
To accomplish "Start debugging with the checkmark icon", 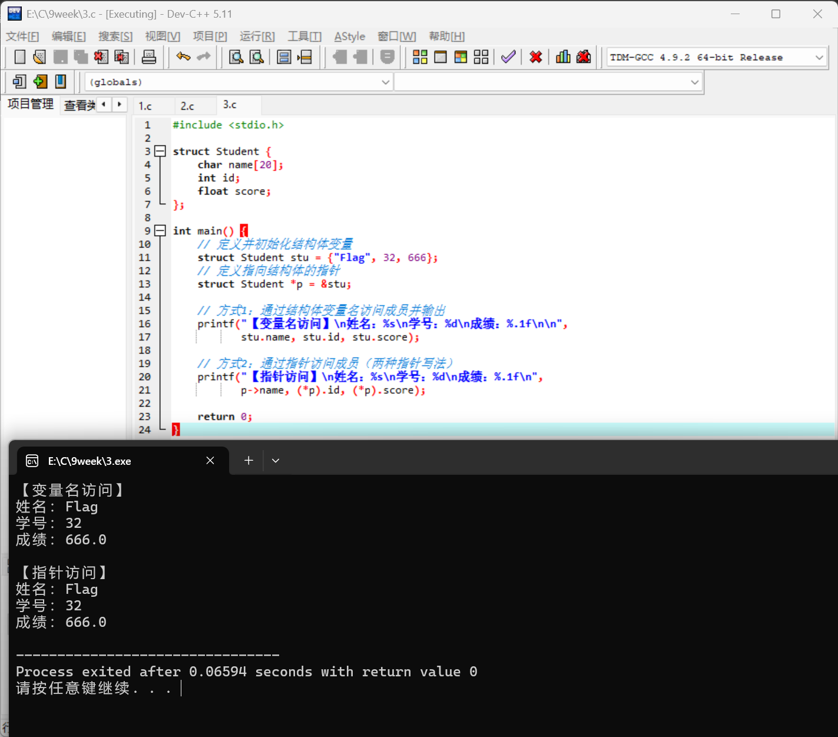I will coord(508,57).
